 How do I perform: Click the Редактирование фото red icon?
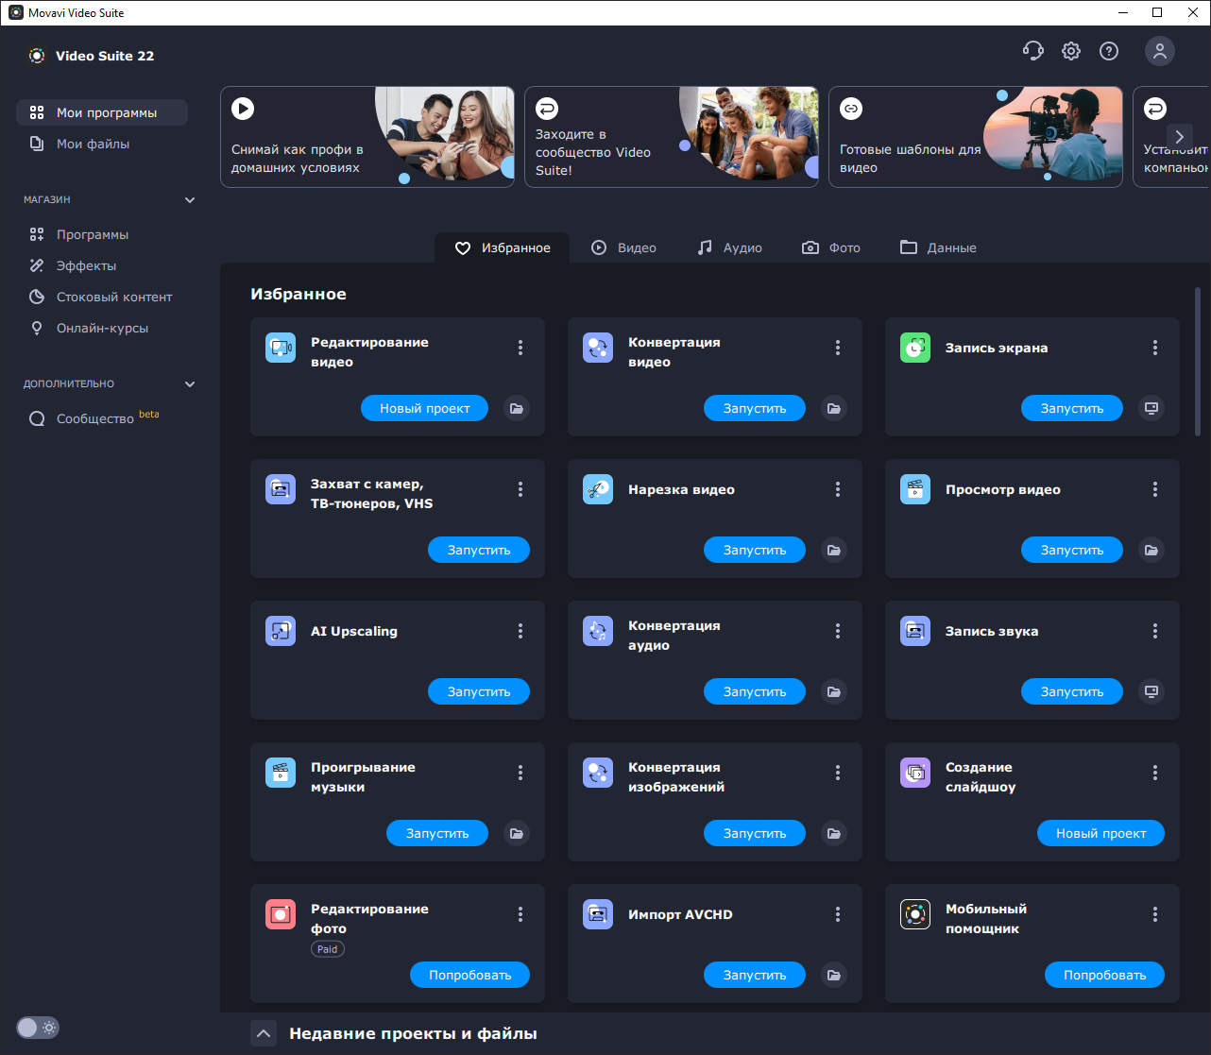pyautogui.click(x=281, y=914)
